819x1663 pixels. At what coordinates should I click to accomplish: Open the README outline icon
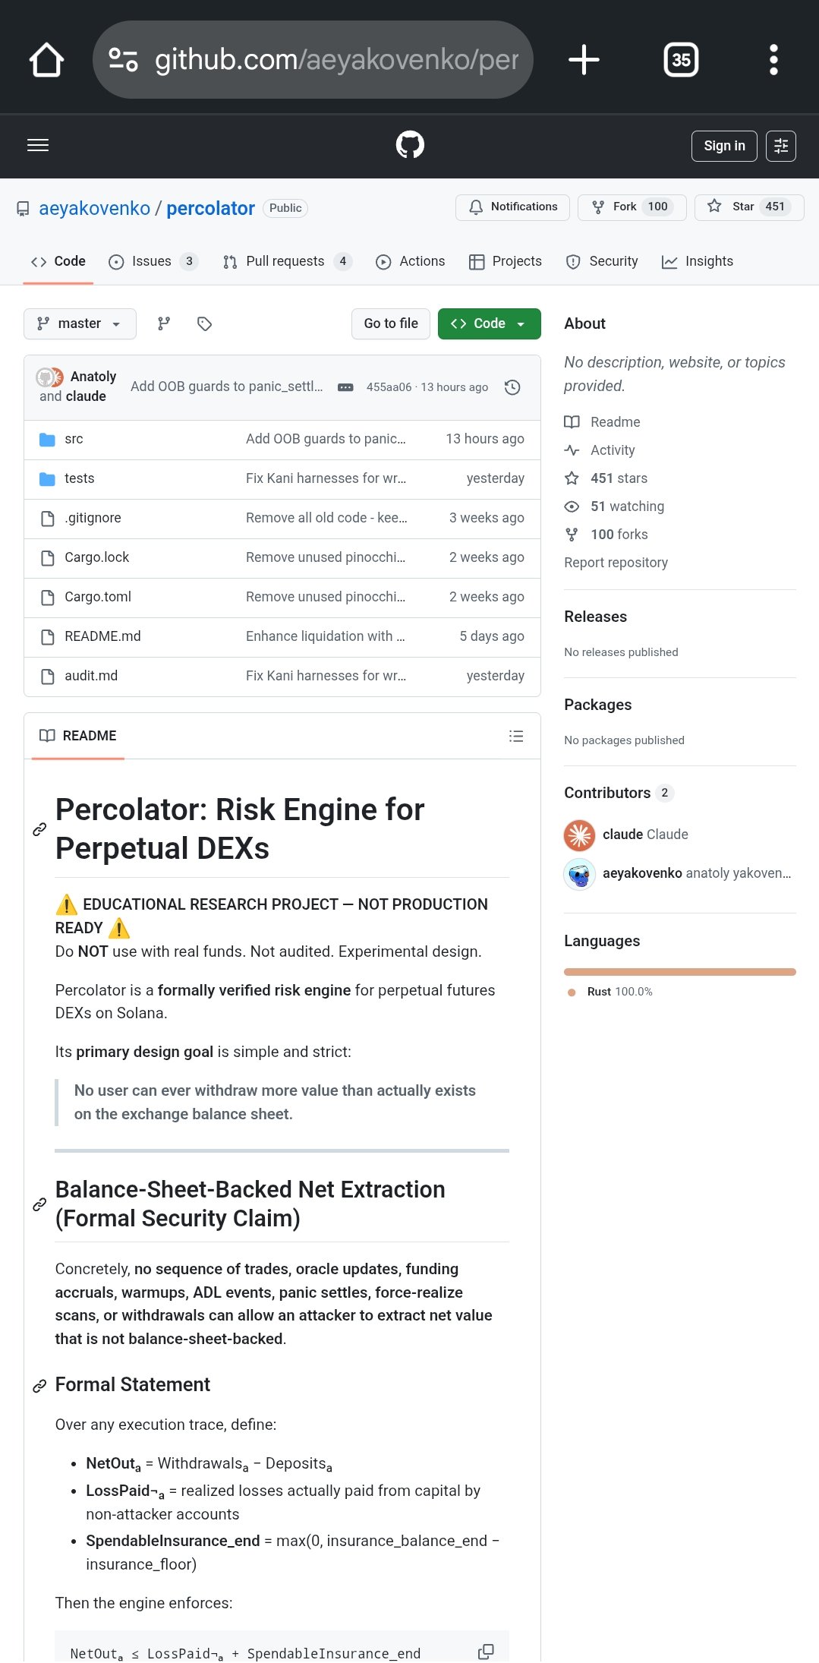[x=516, y=736]
